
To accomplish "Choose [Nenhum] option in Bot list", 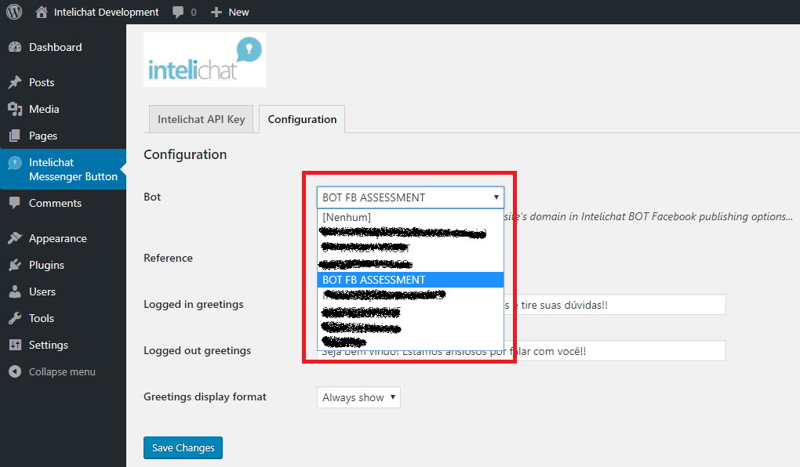I will [410, 217].
